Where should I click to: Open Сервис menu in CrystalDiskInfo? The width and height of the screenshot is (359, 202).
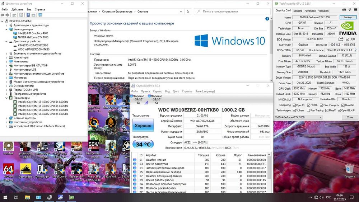pos(157,91)
